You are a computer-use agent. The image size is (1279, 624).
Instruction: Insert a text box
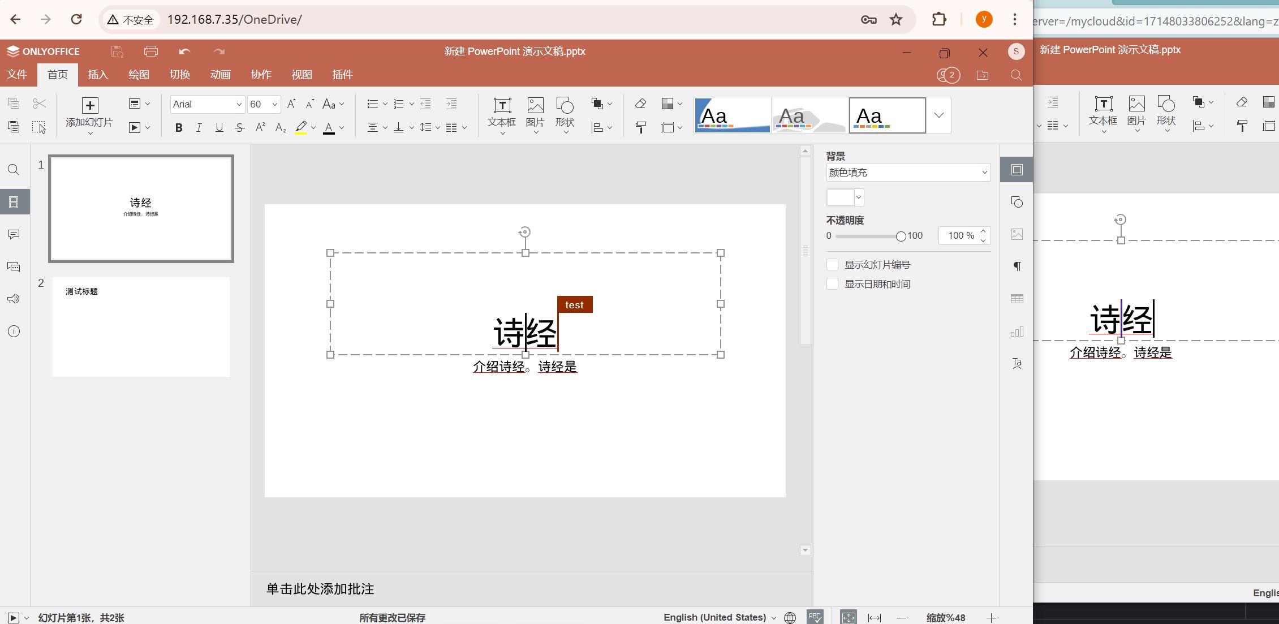coord(501,113)
